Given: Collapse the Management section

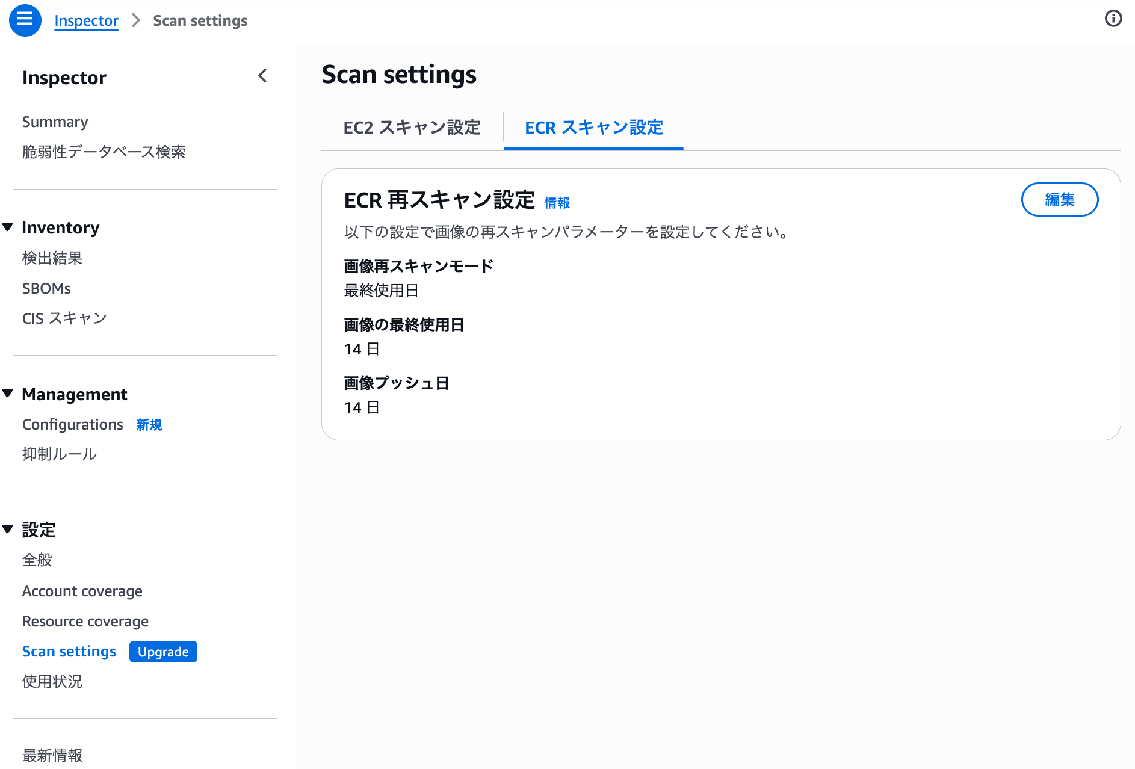Looking at the screenshot, I should 8,394.
